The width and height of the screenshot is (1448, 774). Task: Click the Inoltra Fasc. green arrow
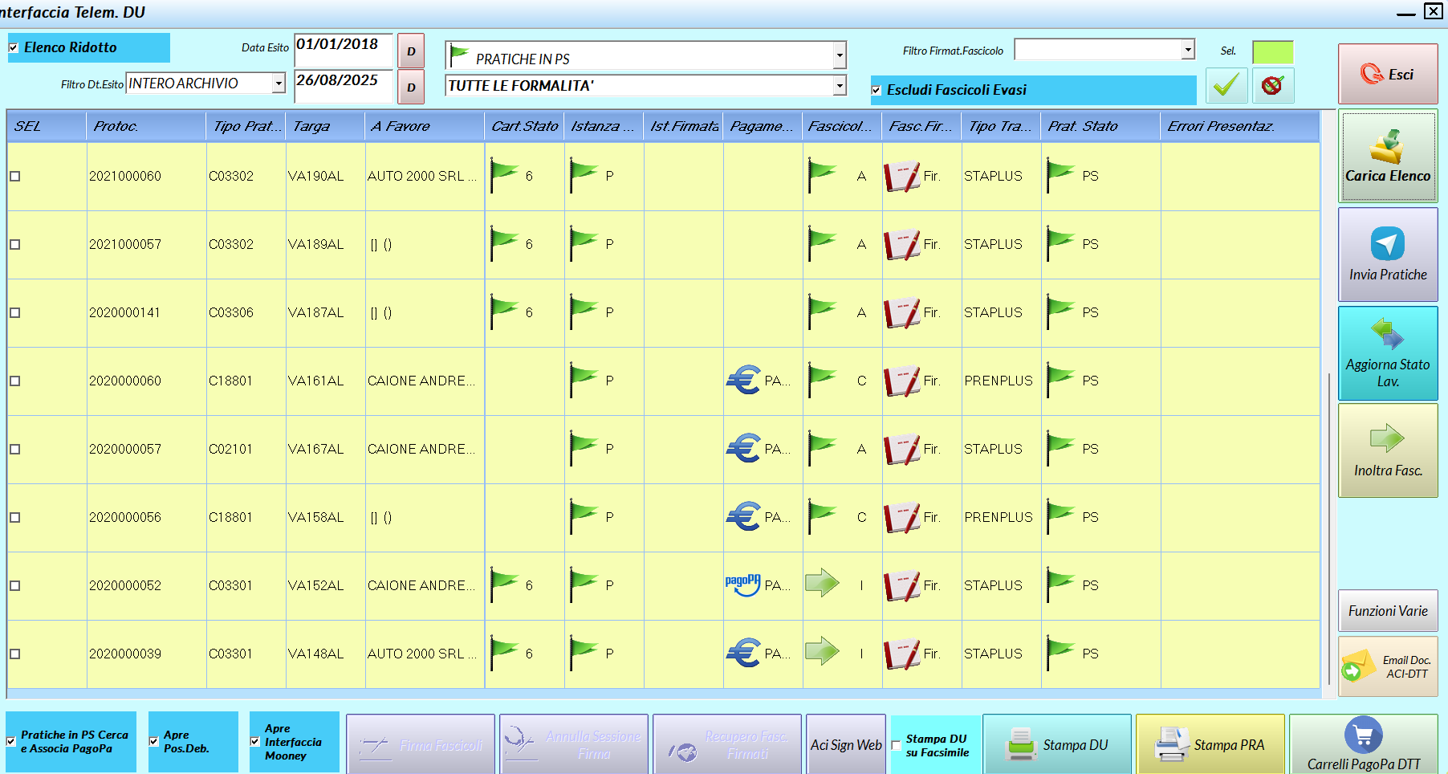tap(1387, 438)
